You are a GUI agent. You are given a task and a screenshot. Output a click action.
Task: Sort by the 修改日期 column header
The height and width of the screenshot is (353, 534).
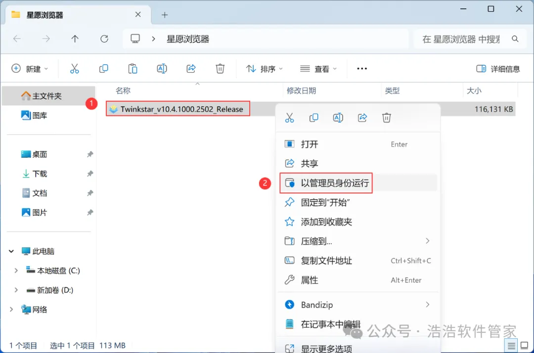302,91
